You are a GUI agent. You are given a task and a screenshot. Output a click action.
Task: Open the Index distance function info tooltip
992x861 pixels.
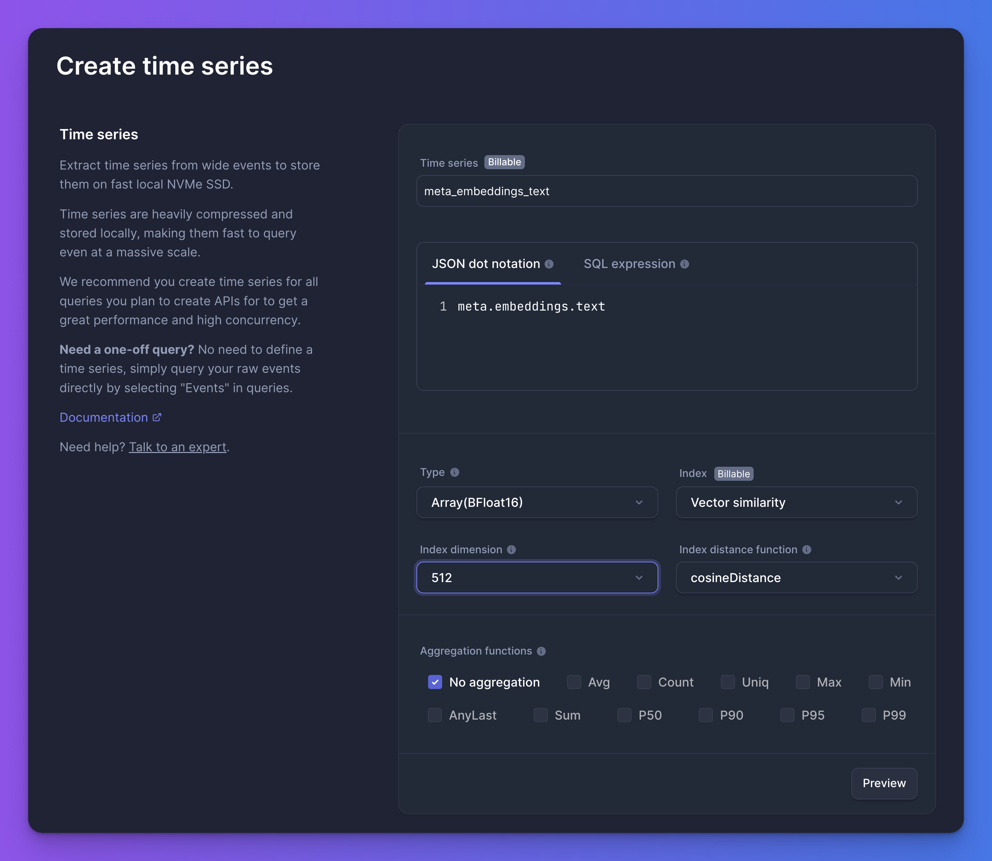click(x=807, y=550)
